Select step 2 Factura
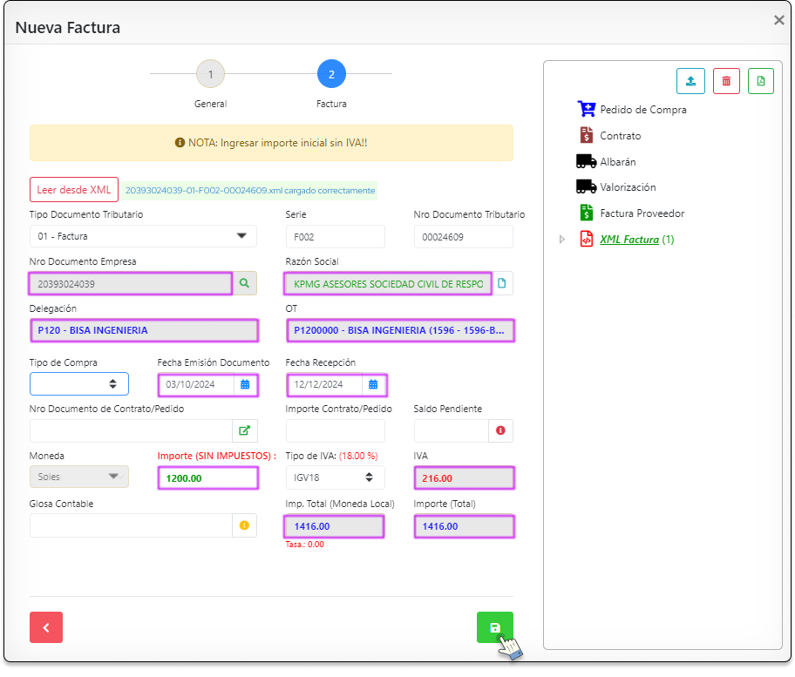This screenshot has width=795, height=677. point(331,74)
